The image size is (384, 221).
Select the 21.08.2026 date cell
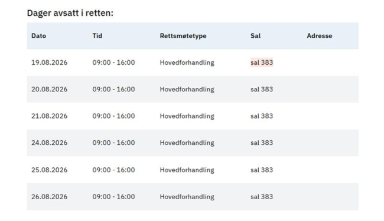(49, 116)
